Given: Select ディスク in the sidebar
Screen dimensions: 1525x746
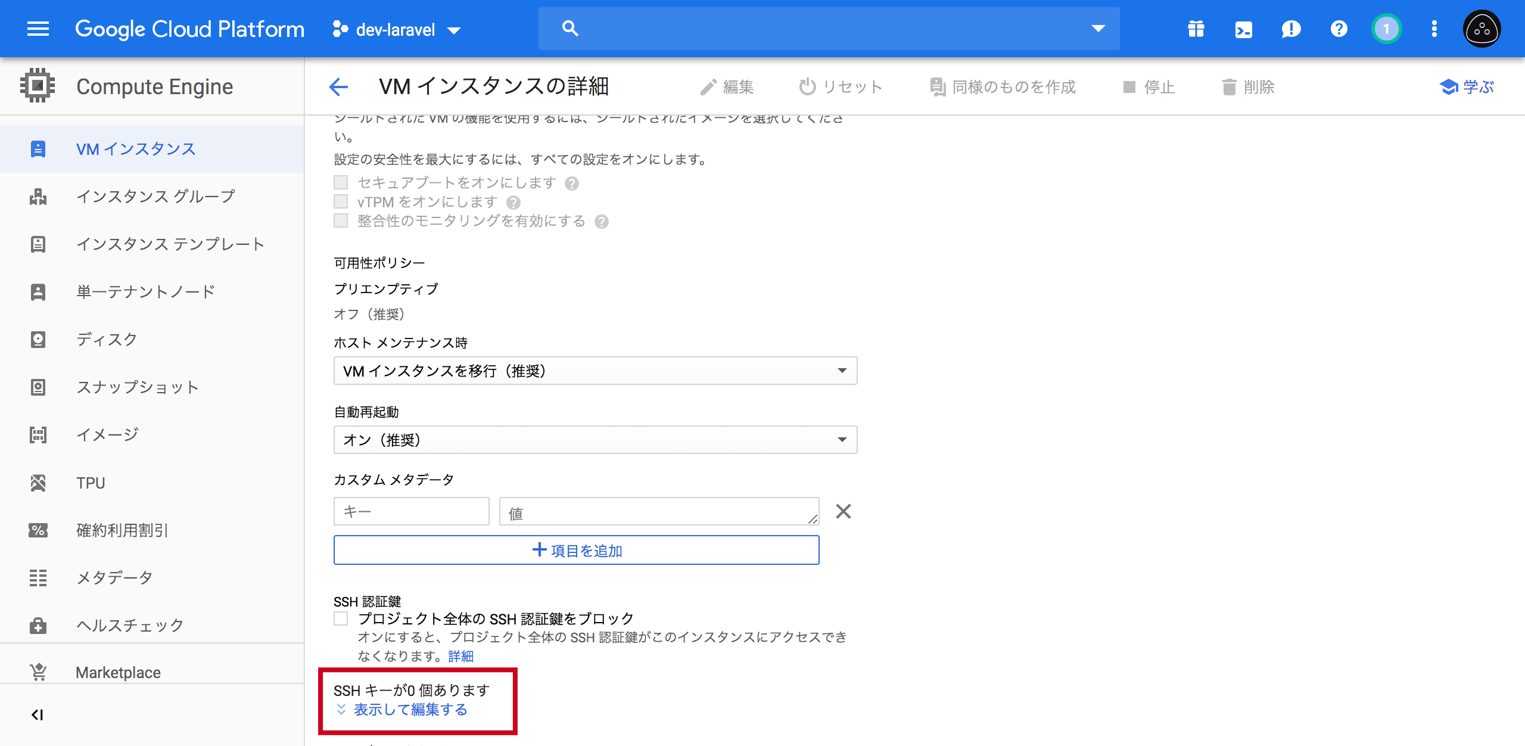Looking at the screenshot, I should coord(107,340).
